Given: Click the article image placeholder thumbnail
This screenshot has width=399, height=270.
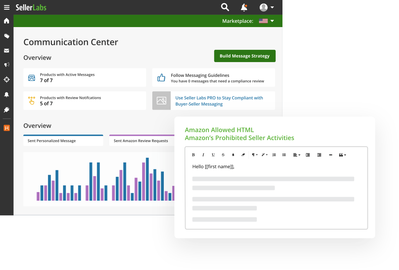Looking at the screenshot, I should [x=161, y=101].
